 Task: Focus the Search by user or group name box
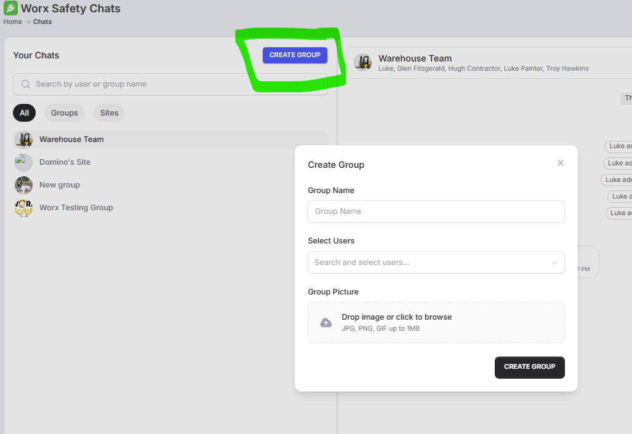(x=175, y=84)
